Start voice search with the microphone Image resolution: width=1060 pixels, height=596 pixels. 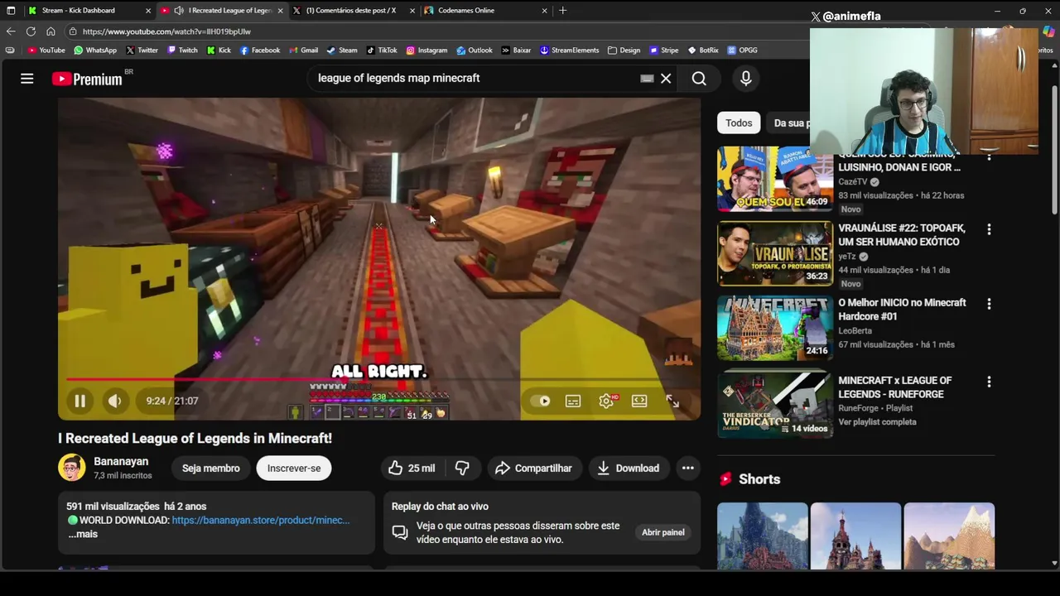745,79
